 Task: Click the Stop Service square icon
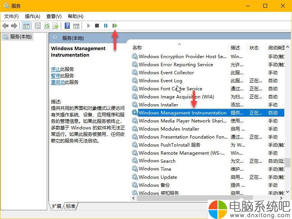pos(97,26)
